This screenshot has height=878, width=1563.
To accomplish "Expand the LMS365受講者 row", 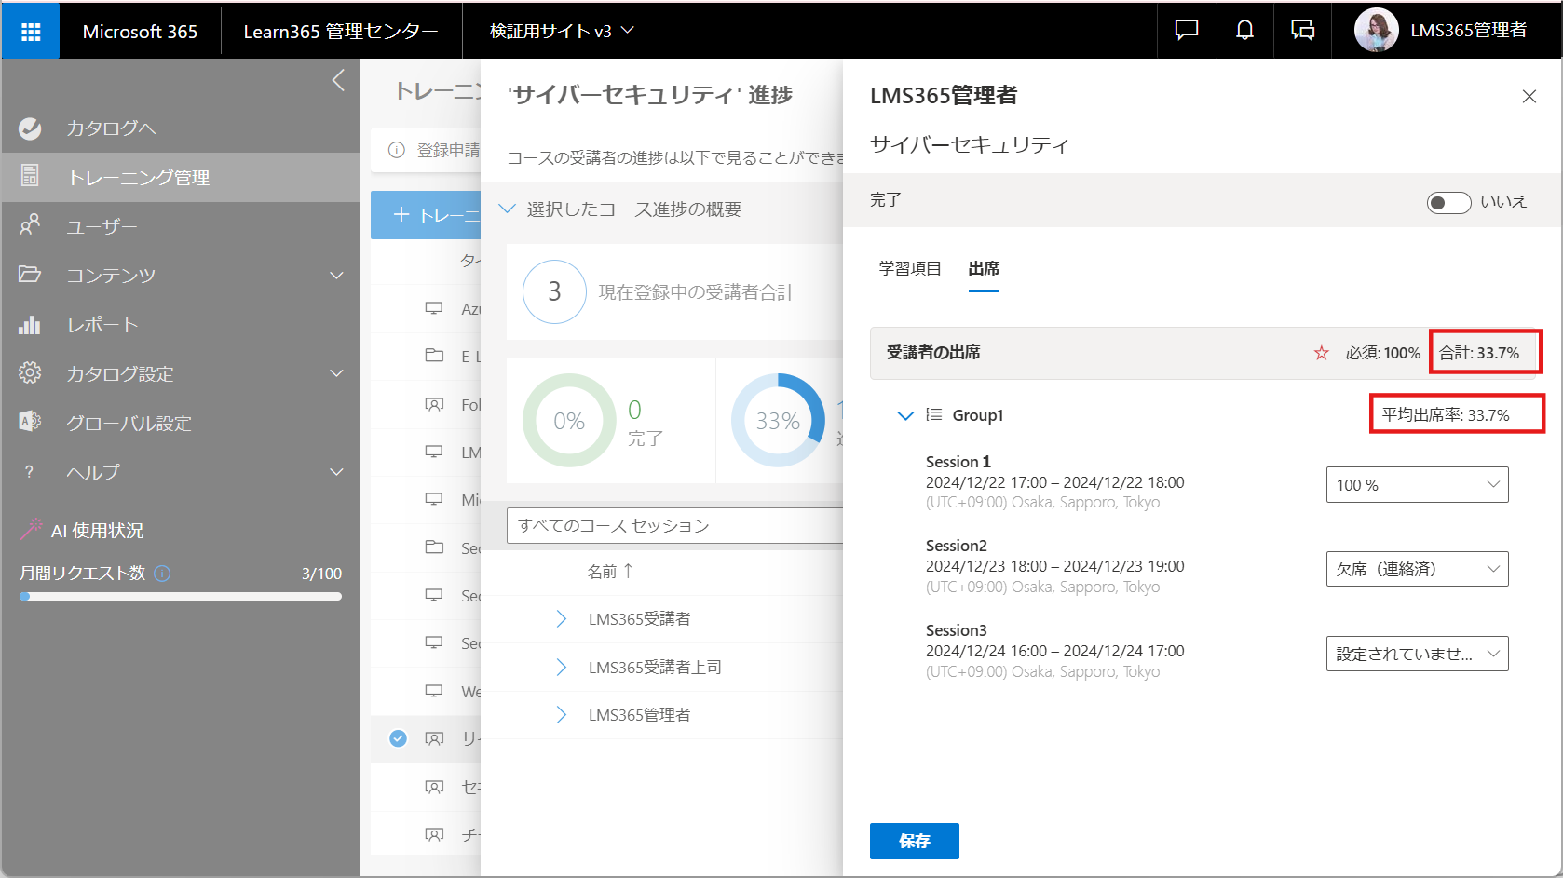I will coord(561,619).
